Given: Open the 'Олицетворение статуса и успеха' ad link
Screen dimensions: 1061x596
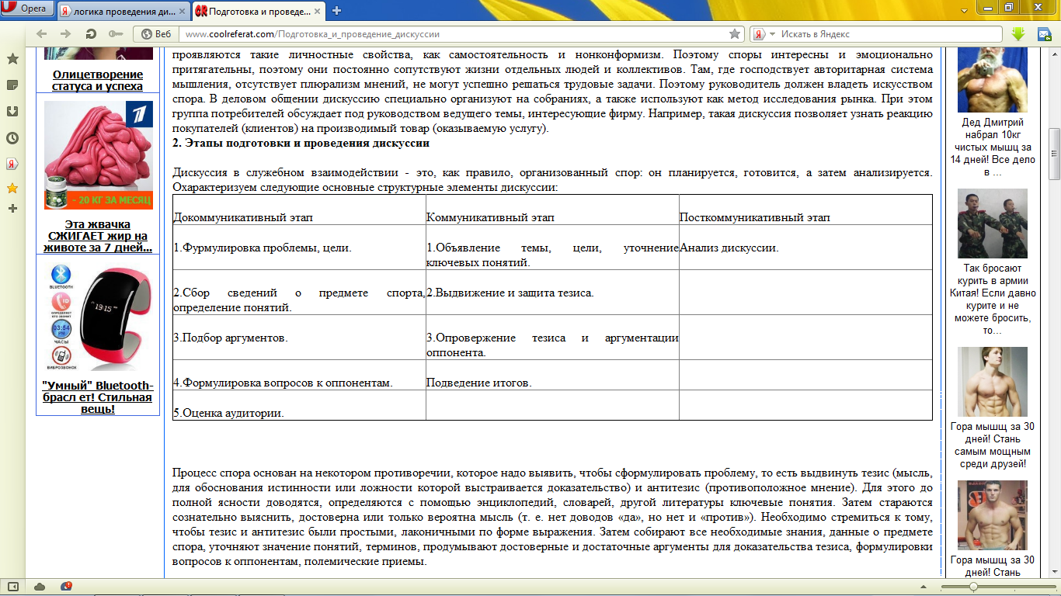Looking at the screenshot, I should (x=98, y=80).
